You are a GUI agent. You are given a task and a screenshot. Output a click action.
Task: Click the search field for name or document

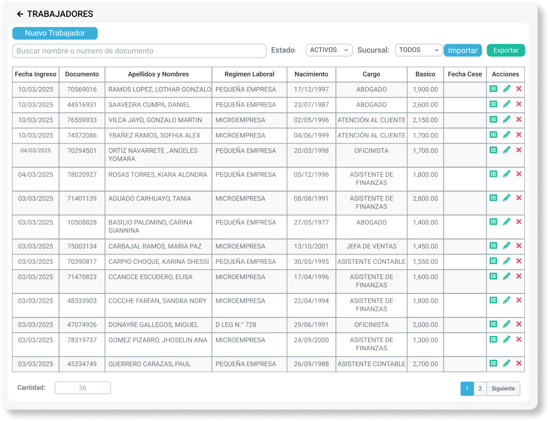(138, 50)
